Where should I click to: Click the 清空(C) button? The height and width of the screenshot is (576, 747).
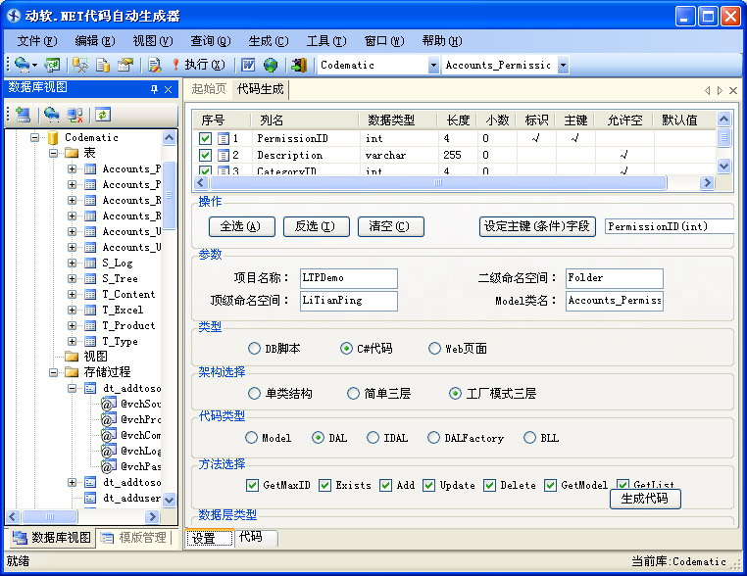[390, 226]
